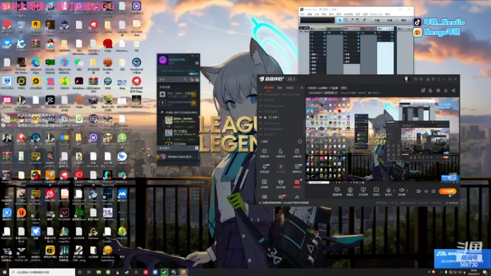Click the phone screen-cast icon in stream toolbar

[363, 190]
